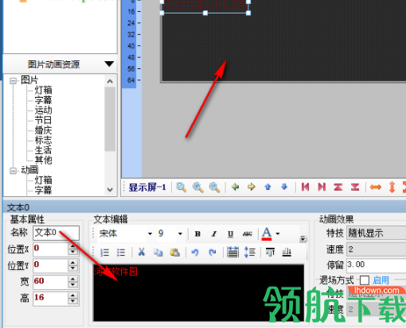Viewport: 406px width, 328px height.
Task: Insert a bulleted list
Action: click(121, 253)
